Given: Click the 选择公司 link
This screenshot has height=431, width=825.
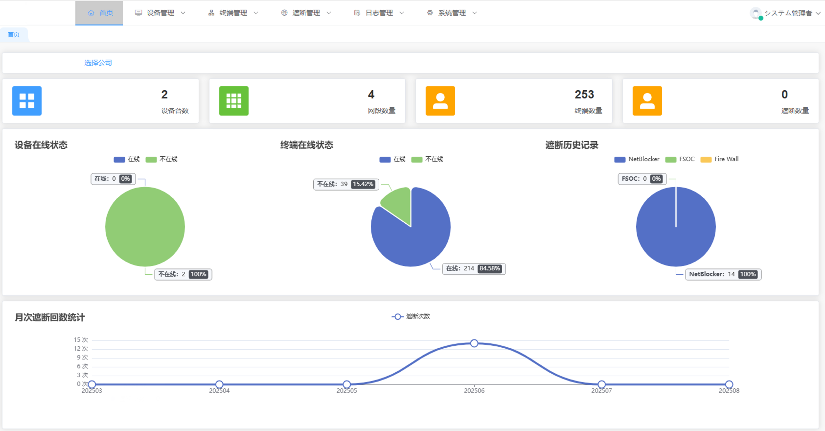Looking at the screenshot, I should tap(98, 62).
